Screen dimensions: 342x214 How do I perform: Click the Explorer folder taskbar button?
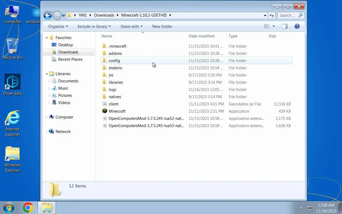click(x=47, y=208)
